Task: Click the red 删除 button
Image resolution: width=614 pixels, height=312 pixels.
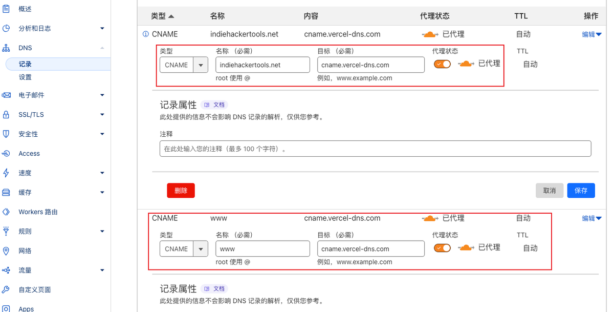Action: point(181,191)
